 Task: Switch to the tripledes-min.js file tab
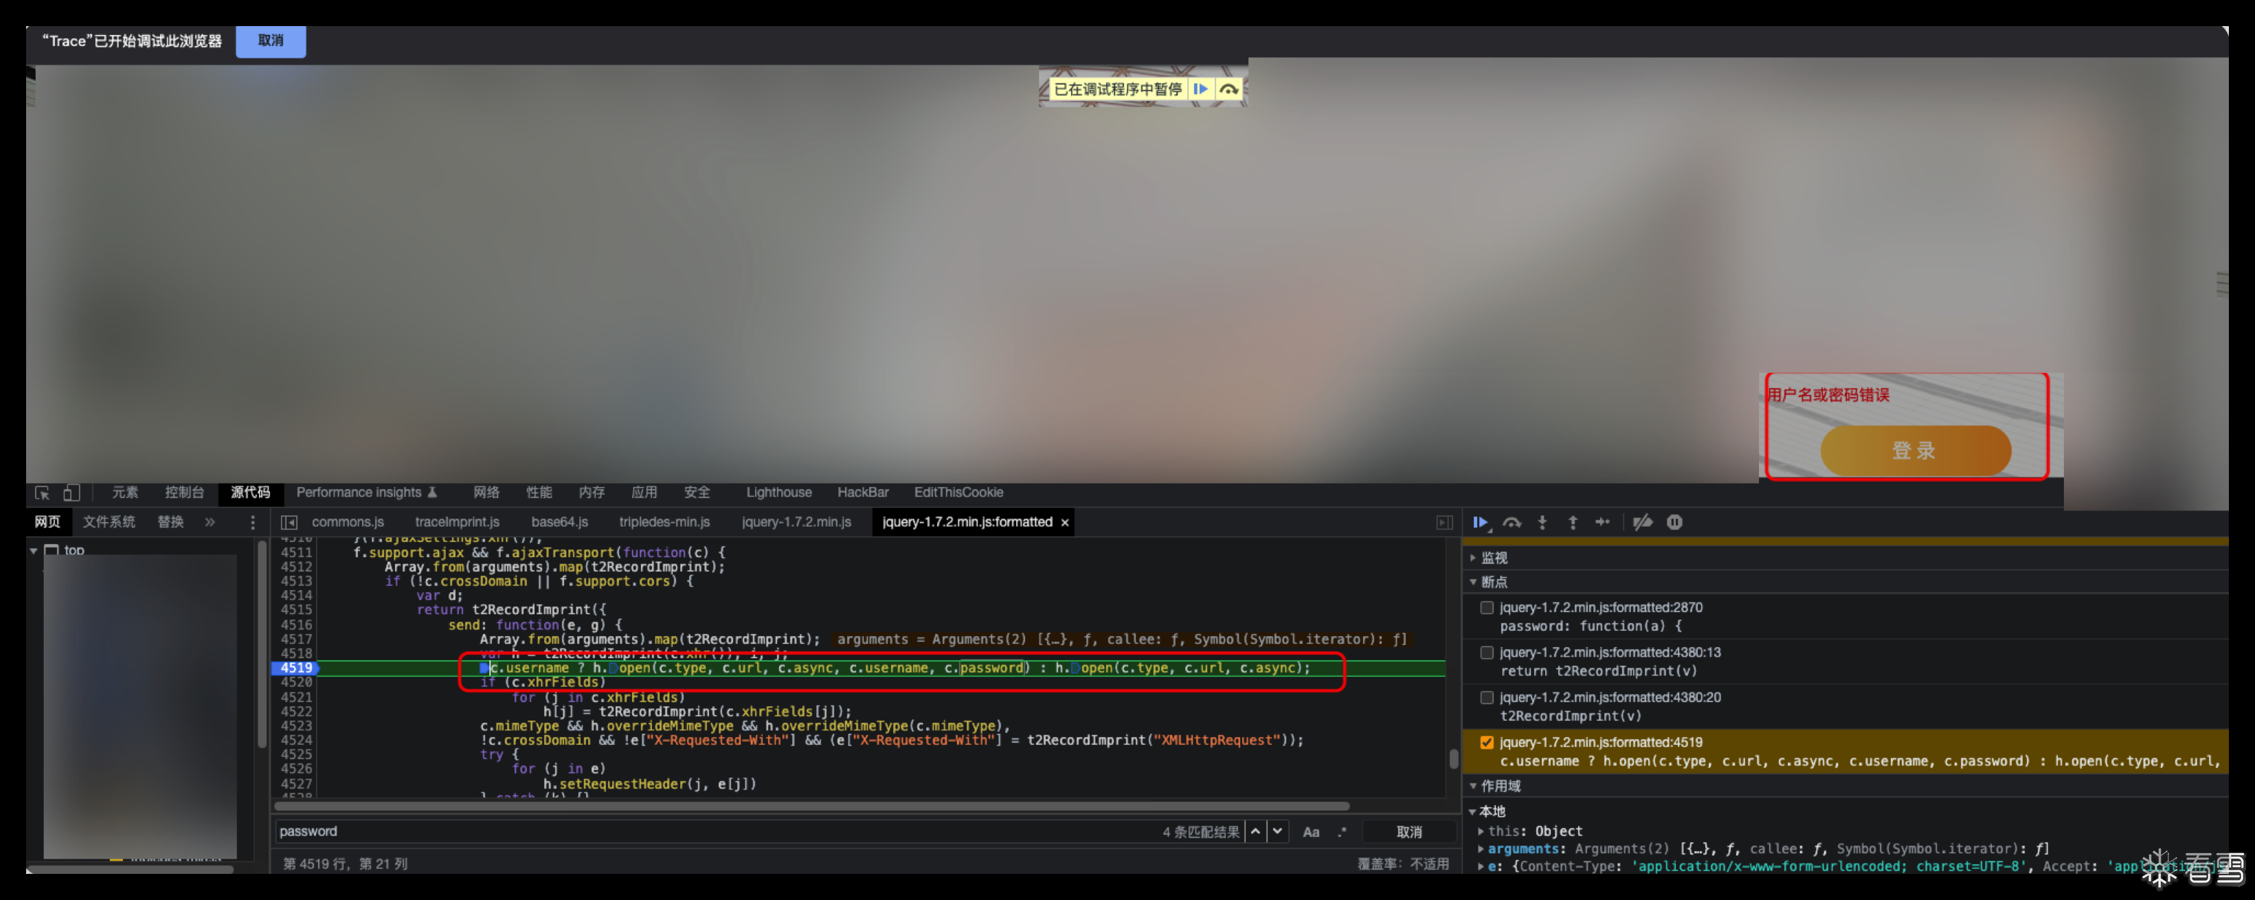[x=664, y=523]
